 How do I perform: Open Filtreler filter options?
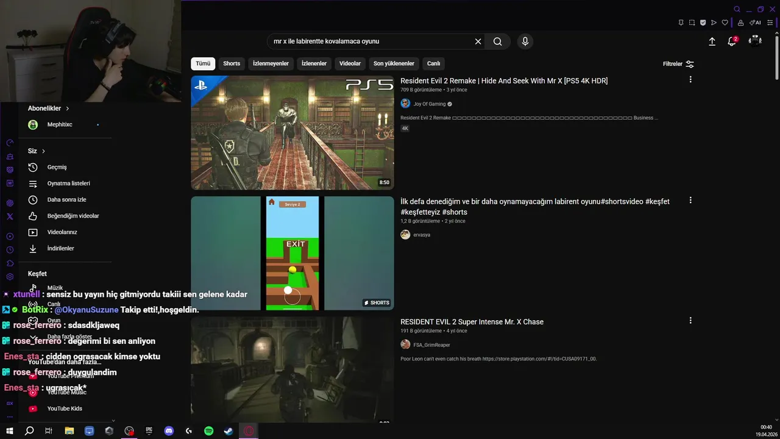point(678,64)
